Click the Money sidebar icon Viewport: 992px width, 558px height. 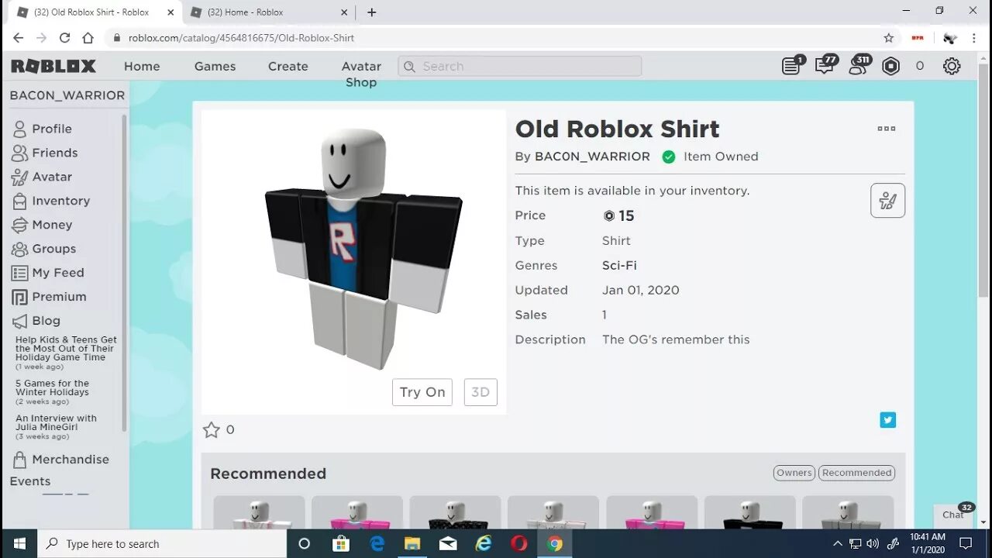pos(19,225)
